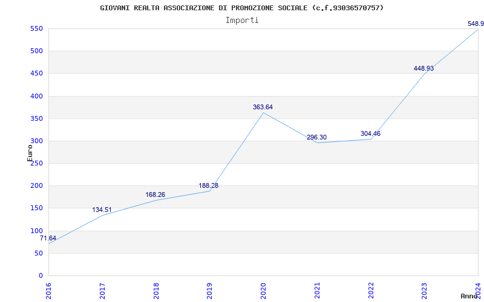Click the 296.30 data label

point(316,138)
